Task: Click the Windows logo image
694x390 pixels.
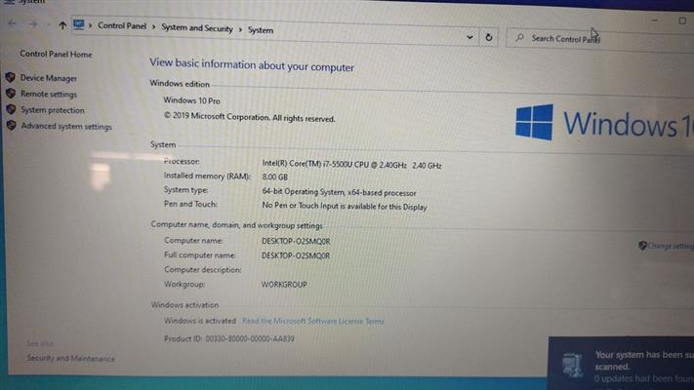Action: [x=534, y=122]
